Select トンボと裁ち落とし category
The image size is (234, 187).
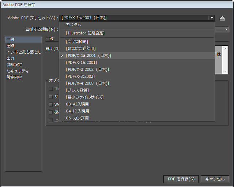[23, 52]
